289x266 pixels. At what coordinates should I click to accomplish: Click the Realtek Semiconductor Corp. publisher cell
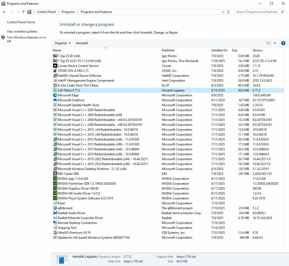coord(181,213)
